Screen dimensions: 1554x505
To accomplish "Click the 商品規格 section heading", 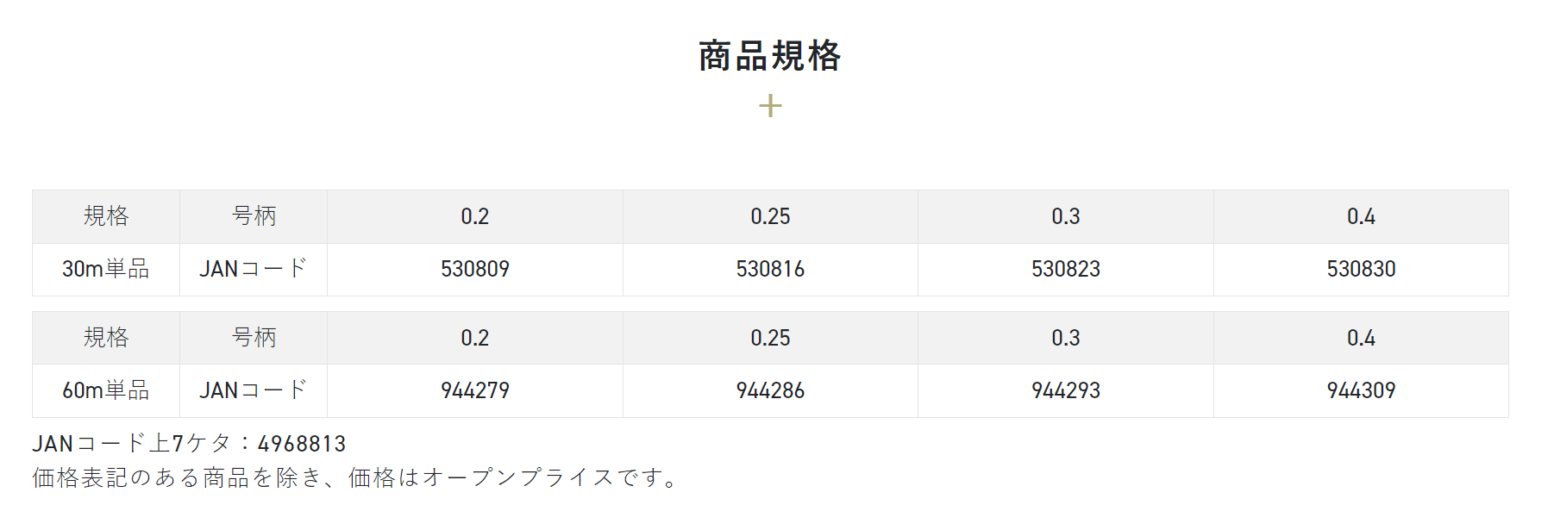I will 770,56.
